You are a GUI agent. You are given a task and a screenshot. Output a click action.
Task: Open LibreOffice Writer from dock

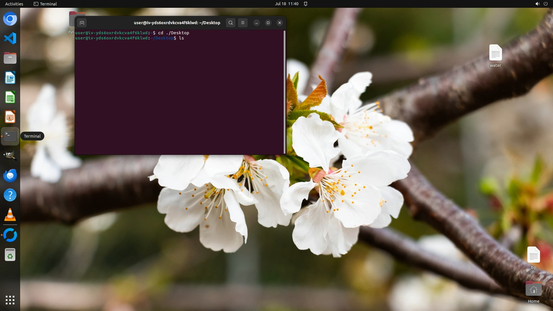tap(10, 78)
